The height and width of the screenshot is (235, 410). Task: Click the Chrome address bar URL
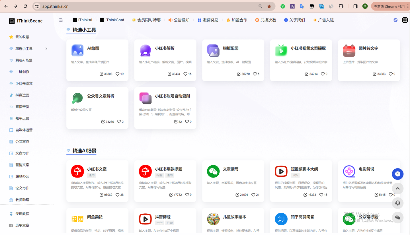(56, 6)
